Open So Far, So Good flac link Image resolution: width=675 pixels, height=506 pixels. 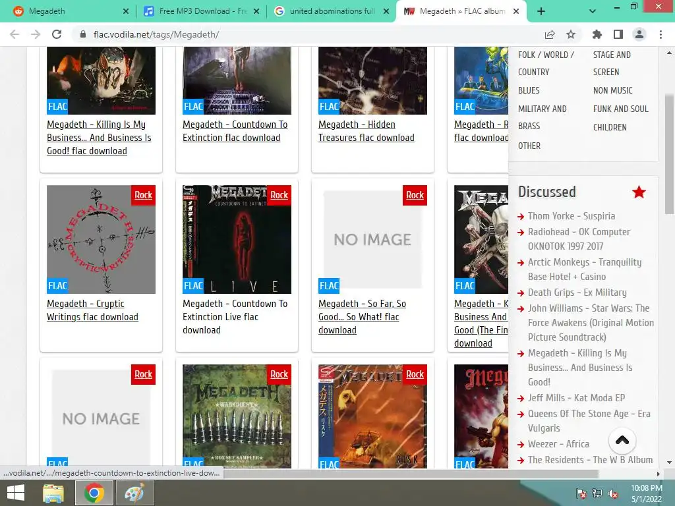coord(362,317)
